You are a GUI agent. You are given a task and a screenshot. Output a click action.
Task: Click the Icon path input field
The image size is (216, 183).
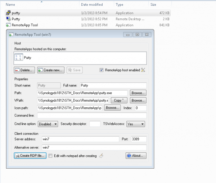tap(69, 108)
